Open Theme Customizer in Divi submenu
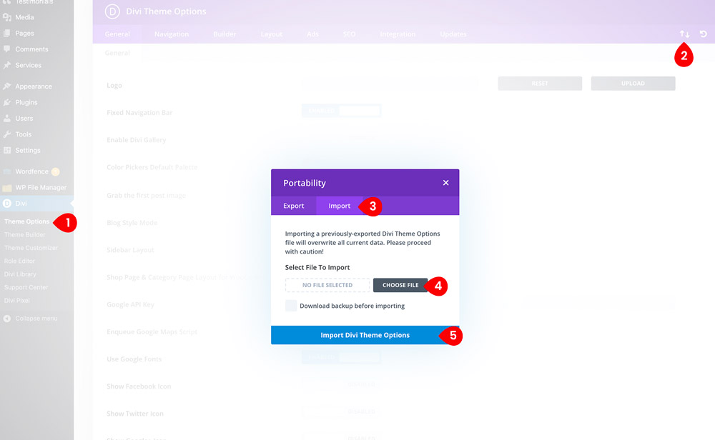Image resolution: width=715 pixels, height=440 pixels. click(31, 248)
